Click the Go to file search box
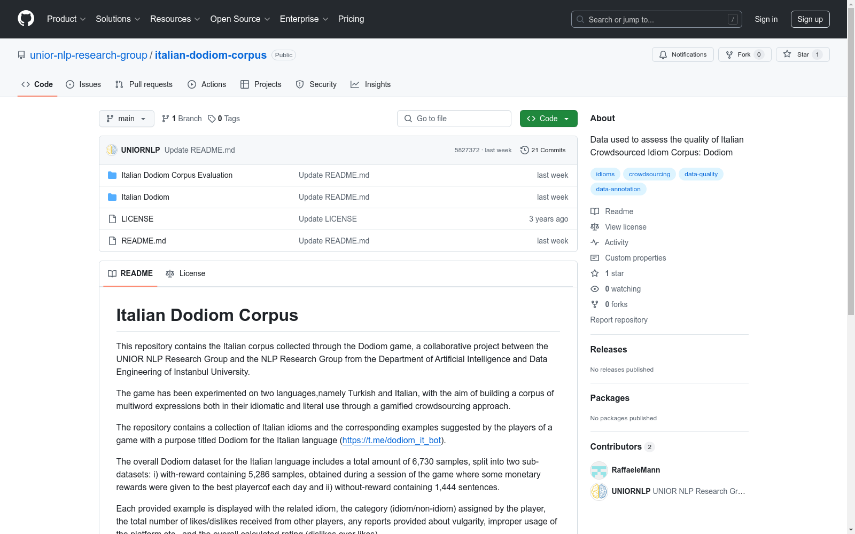 (x=454, y=119)
